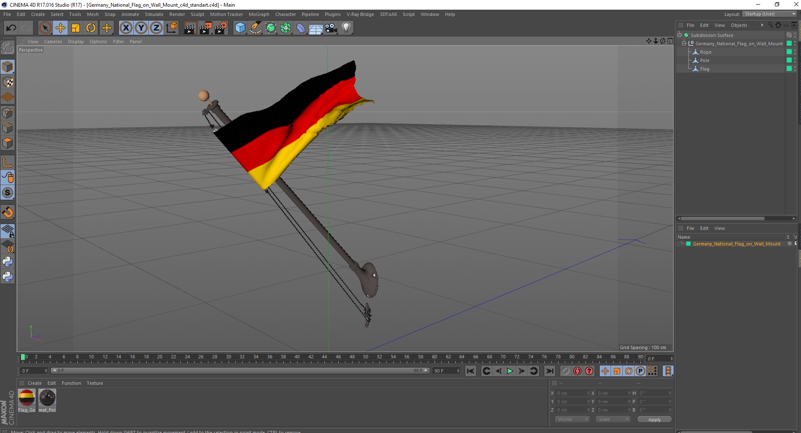
Task: Open Layout dropdown Startup (User)
Action: (769, 14)
